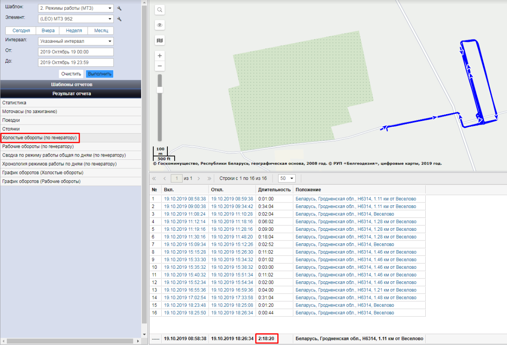Viewport: 507px width, 345px height.
Task: Sort by the Длительность column header
Action: pyautogui.click(x=275, y=190)
